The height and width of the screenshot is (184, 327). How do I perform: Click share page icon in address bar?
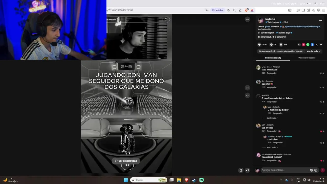click(x=240, y=10)
